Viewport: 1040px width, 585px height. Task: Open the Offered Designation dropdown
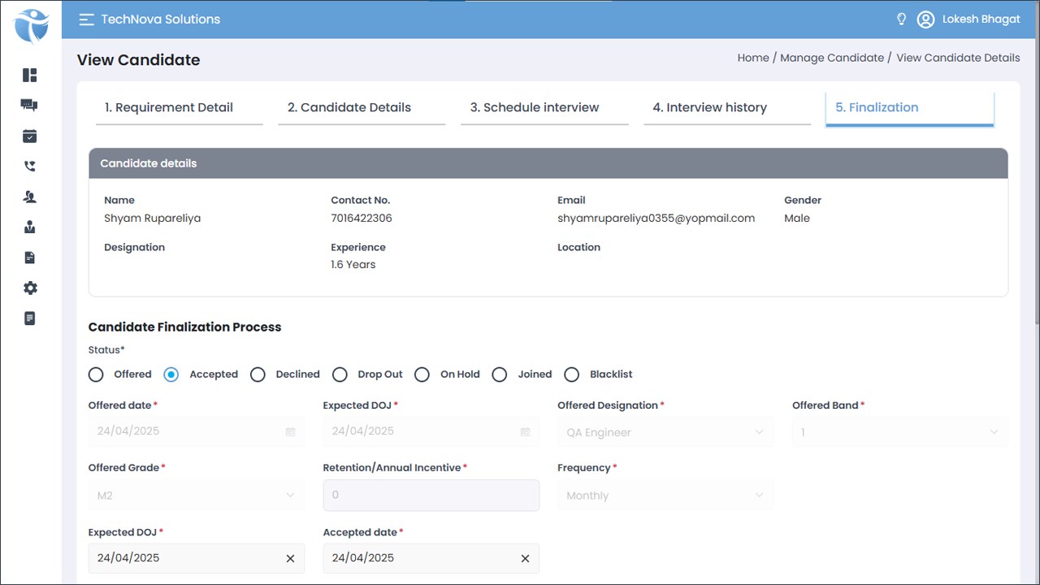[665, 432]
